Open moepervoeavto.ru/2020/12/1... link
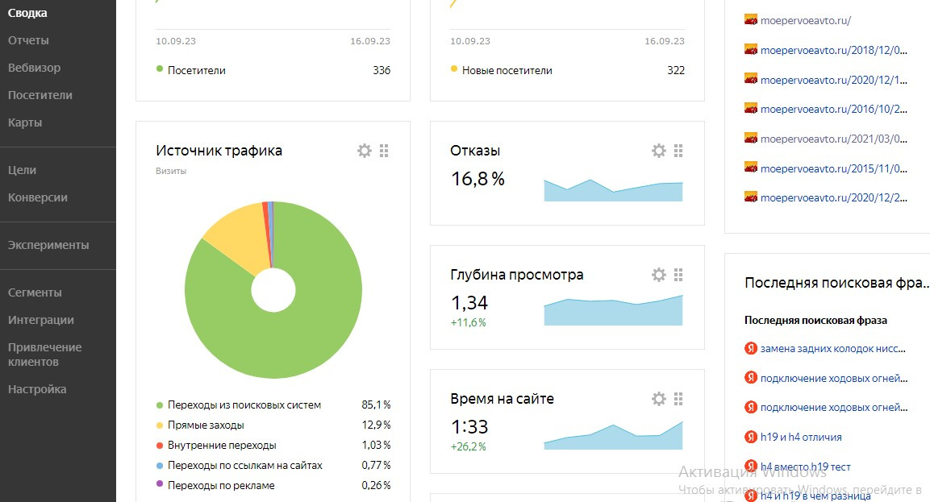The width and height of the screenshot is (930, 502). [x=834, y=80]
